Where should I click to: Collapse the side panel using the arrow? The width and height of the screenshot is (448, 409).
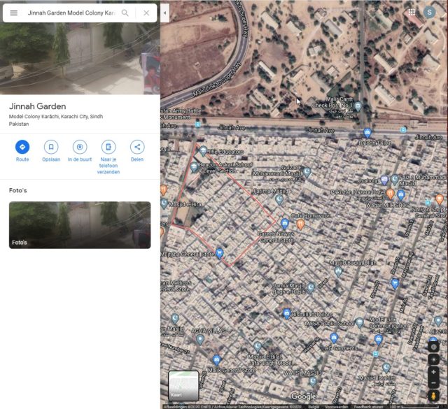pos(165,13)
